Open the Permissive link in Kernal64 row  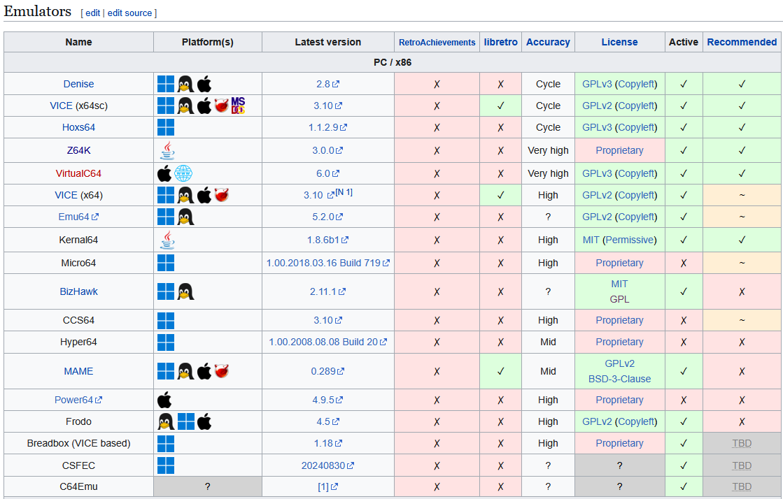tap(629, 240)
